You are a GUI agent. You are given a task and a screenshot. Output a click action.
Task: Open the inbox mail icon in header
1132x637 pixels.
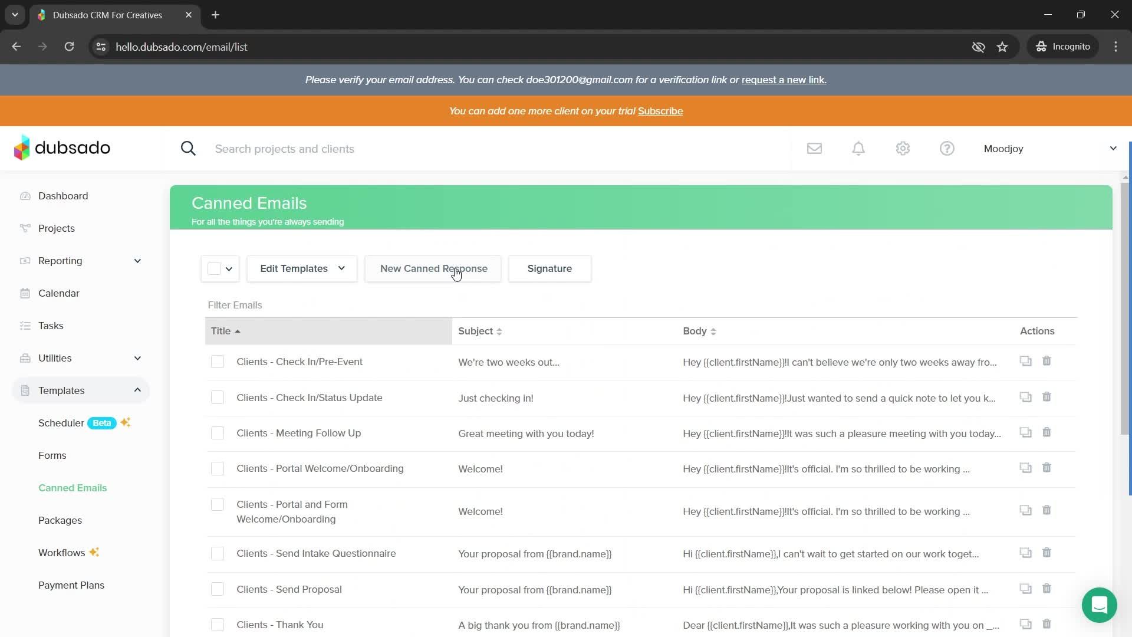(x=814, y=149)
